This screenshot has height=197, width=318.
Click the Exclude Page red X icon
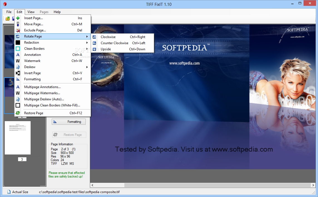point(18,30)
